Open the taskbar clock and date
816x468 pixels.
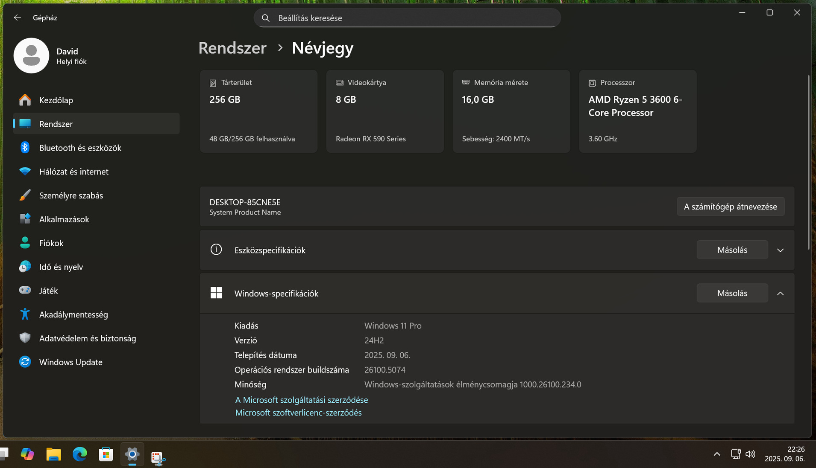click(x=785, y=454)
